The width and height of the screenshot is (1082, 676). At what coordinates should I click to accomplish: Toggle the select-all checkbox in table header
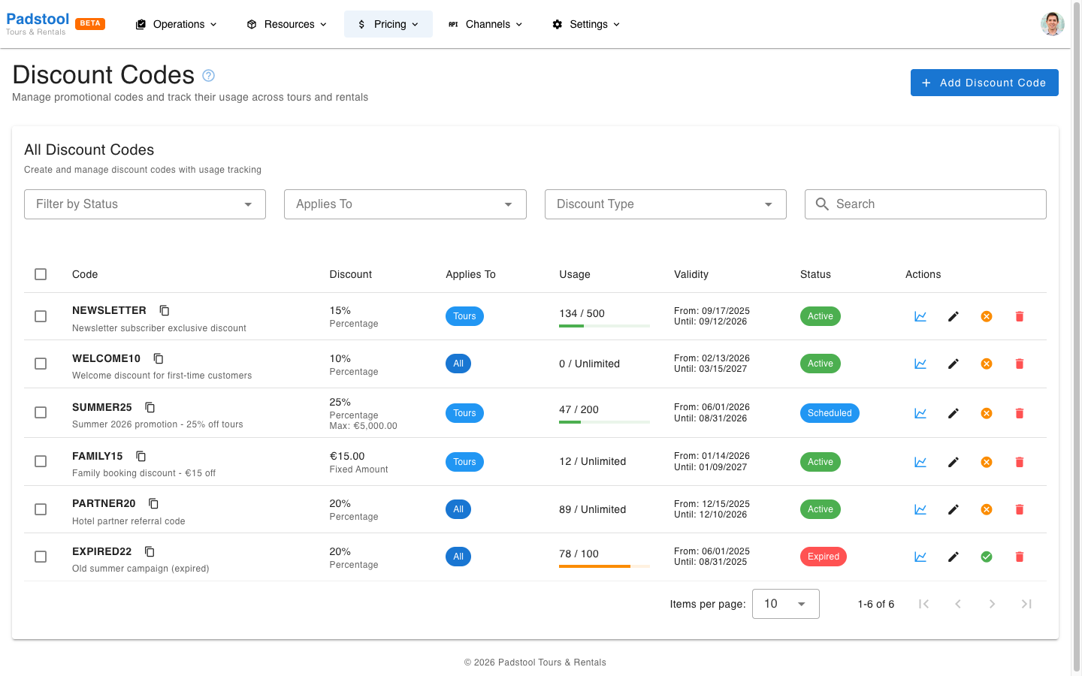[41, 274]
